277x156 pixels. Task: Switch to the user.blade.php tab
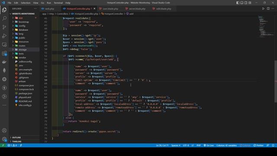(110, 9)
